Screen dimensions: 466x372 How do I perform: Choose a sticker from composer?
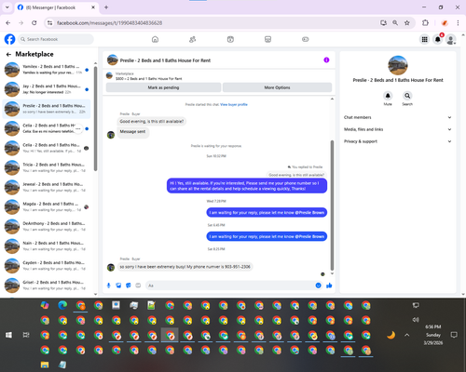[x=129, y=286]
